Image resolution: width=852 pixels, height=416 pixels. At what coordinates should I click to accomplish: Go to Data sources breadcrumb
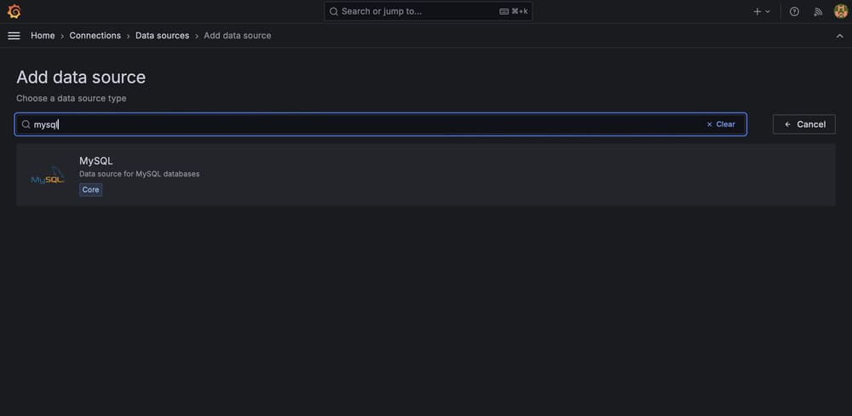click(163, 35)
